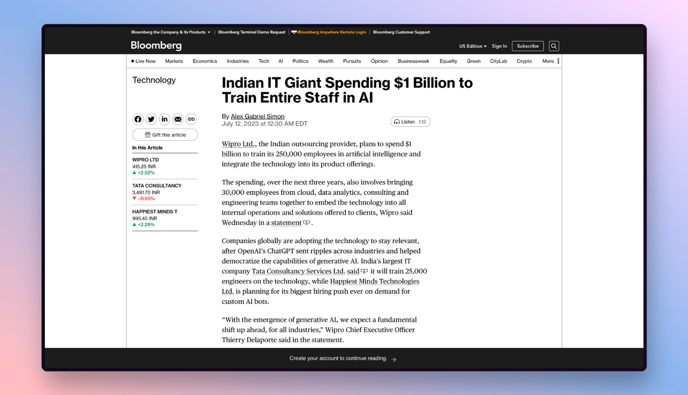This screenshot has height=395, width=688.
Task: Click the Wipro Ltd. link in article
Action: pos(238,144)
